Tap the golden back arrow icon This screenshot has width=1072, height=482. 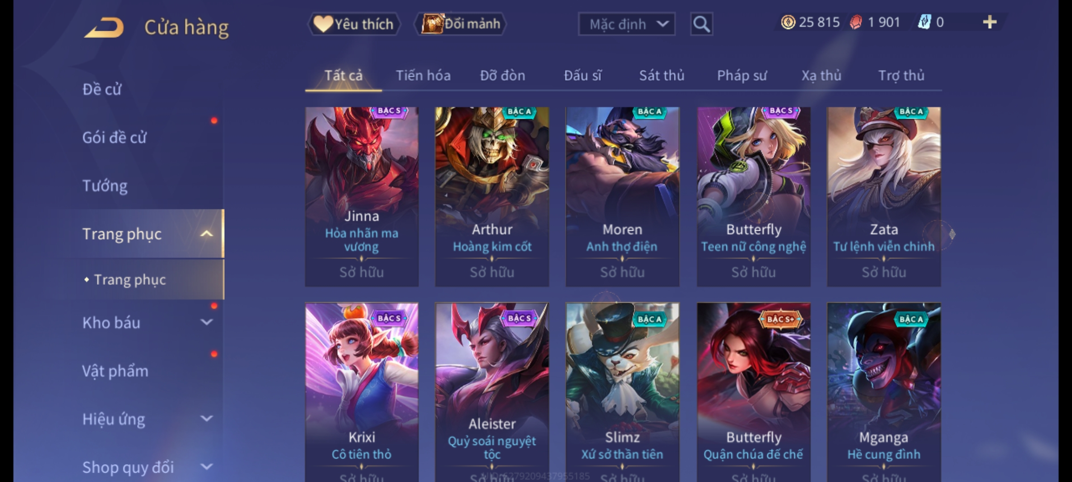(104, 28)
